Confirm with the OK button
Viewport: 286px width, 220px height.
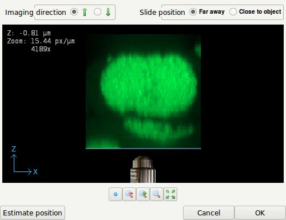point(260,213)
